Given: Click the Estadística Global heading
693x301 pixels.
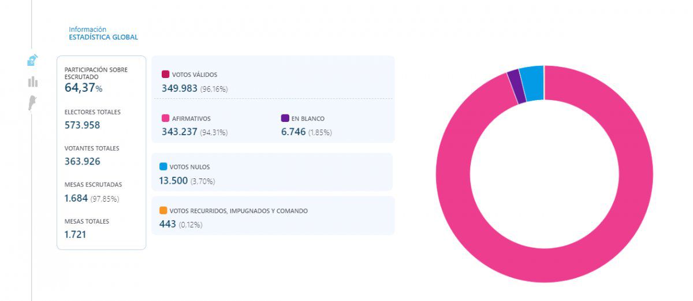Looking at the screenshot, I should point(103,38).
